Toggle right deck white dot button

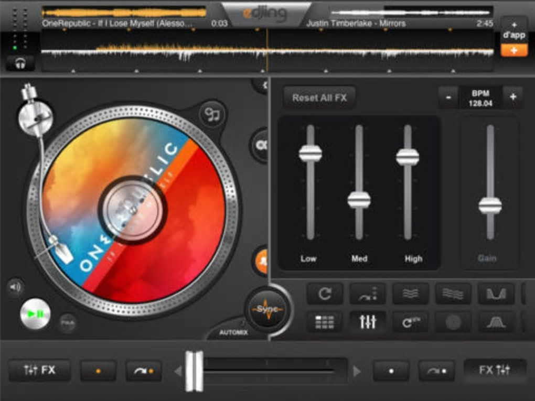click(x=391, y=371)
